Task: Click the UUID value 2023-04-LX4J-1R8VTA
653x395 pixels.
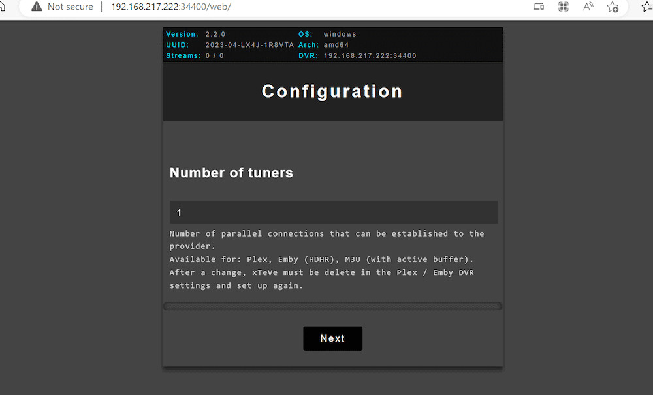Action: pos(249,45)
